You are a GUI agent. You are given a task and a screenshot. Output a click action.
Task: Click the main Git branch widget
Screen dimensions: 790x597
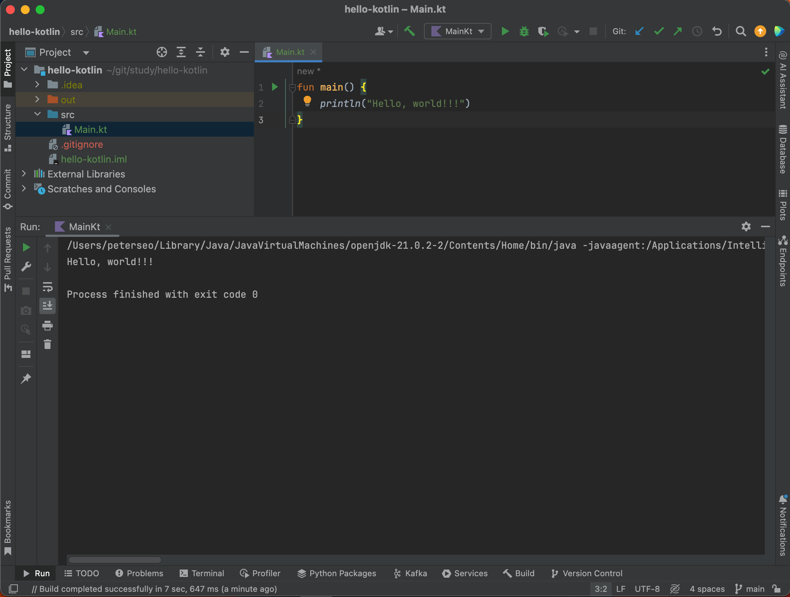pos(750,589)
